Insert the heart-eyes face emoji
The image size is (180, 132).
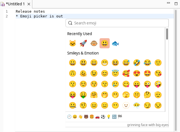[137, 73]
